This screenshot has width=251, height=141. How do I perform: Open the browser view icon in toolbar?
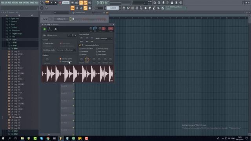141,8
